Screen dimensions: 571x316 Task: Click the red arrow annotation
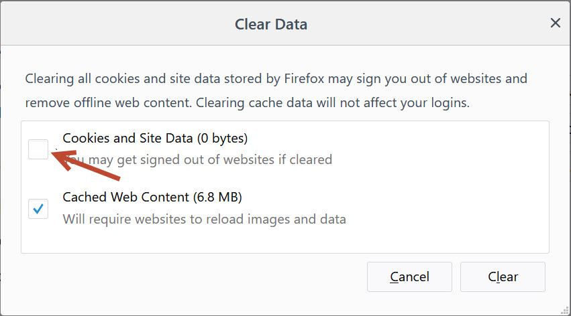[x=87, y=165]
